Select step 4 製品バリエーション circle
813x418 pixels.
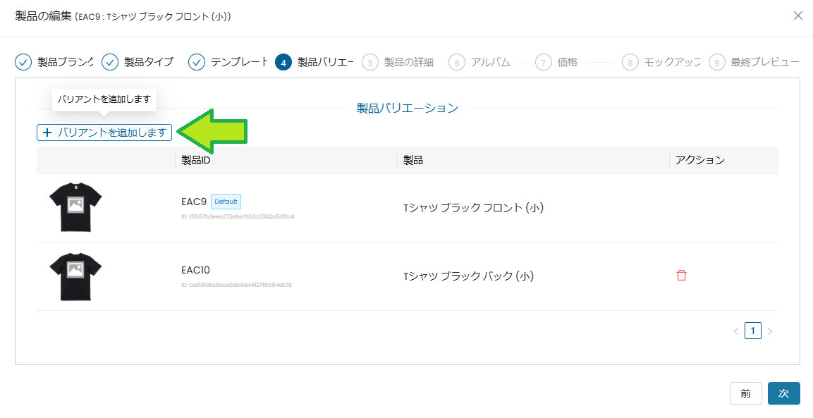(283, 62)
